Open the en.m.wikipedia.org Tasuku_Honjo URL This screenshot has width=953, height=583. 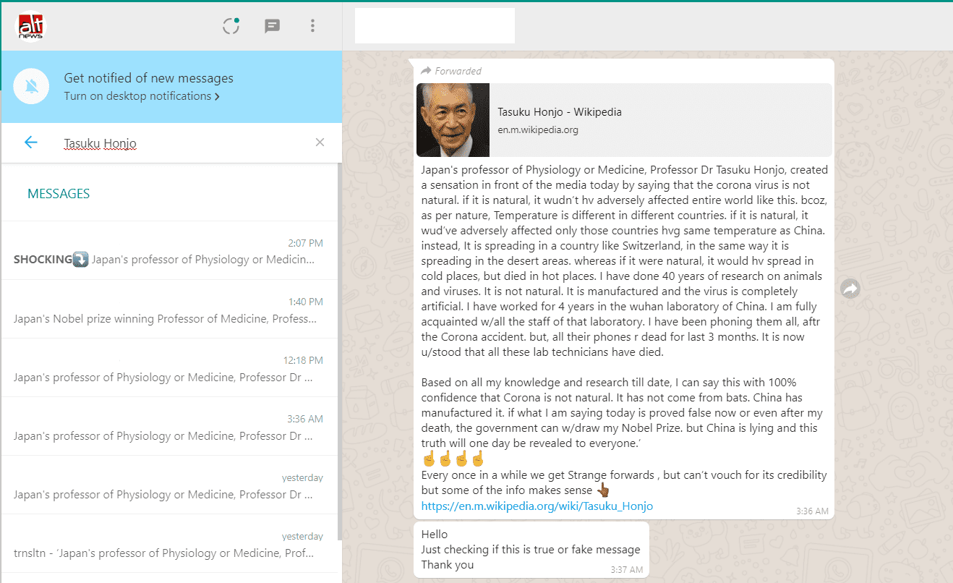pos(537,506)
